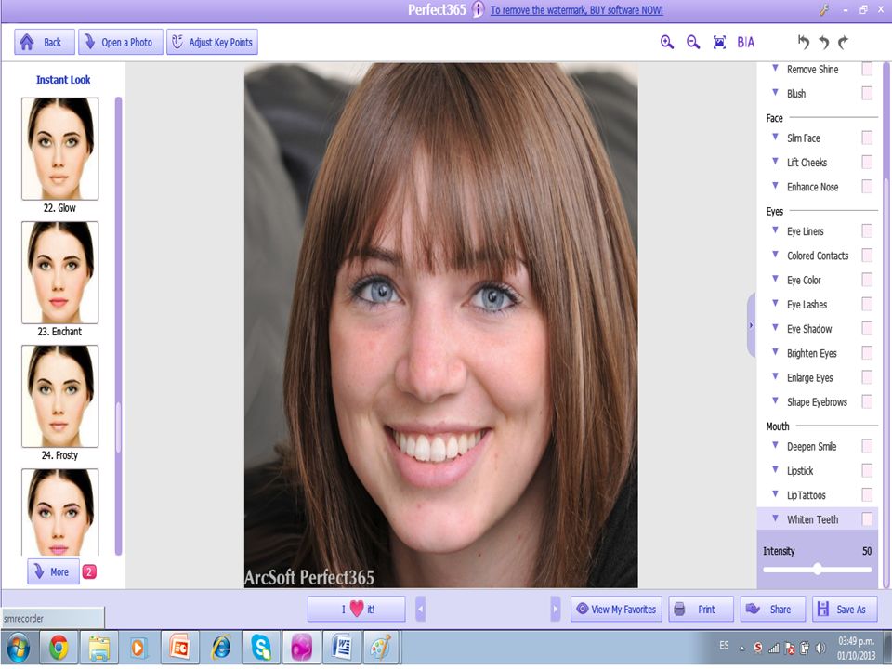This screenshot has width=892, height=669.
Task: Open the Word taskbar icon
Action: [342, 648]
